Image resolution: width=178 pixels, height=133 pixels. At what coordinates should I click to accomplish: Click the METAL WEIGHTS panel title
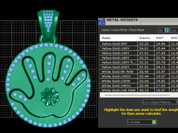click(x=122, y=20)
